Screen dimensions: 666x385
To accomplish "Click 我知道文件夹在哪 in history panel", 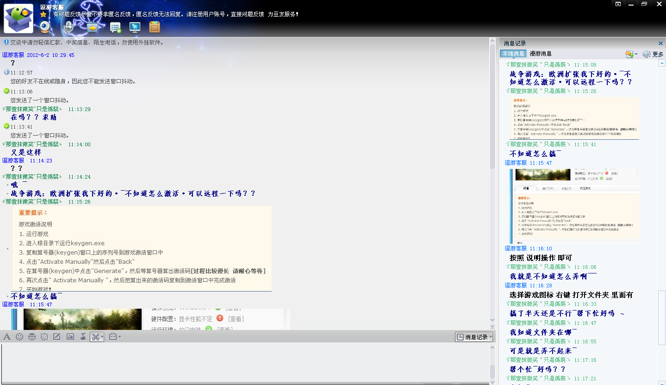I will [x=543, y=332].
